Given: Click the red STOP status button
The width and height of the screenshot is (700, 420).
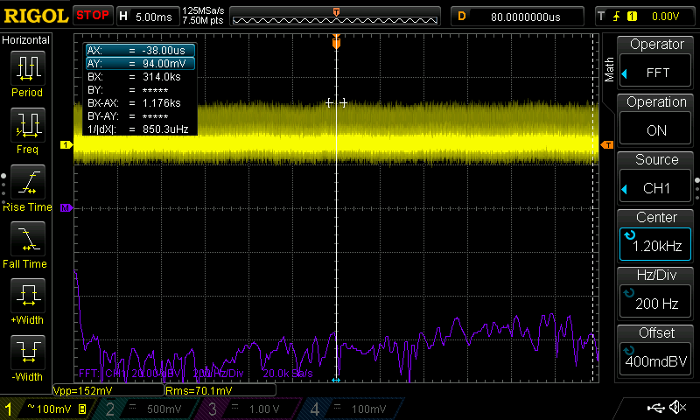Looking at the screenshot, I should coord(93,16).
